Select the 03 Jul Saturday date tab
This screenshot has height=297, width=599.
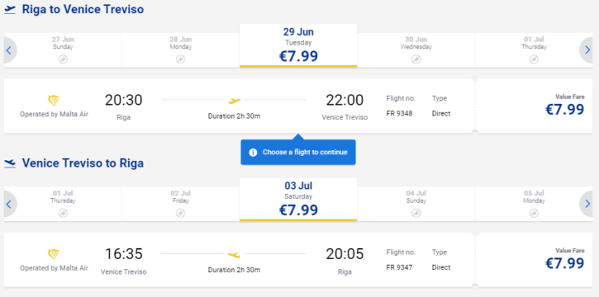tap(298, 200)
